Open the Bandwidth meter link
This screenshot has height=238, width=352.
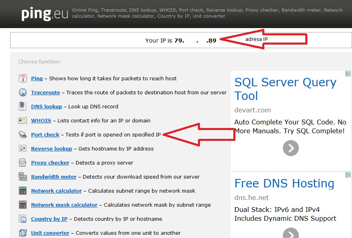[54, 177]
